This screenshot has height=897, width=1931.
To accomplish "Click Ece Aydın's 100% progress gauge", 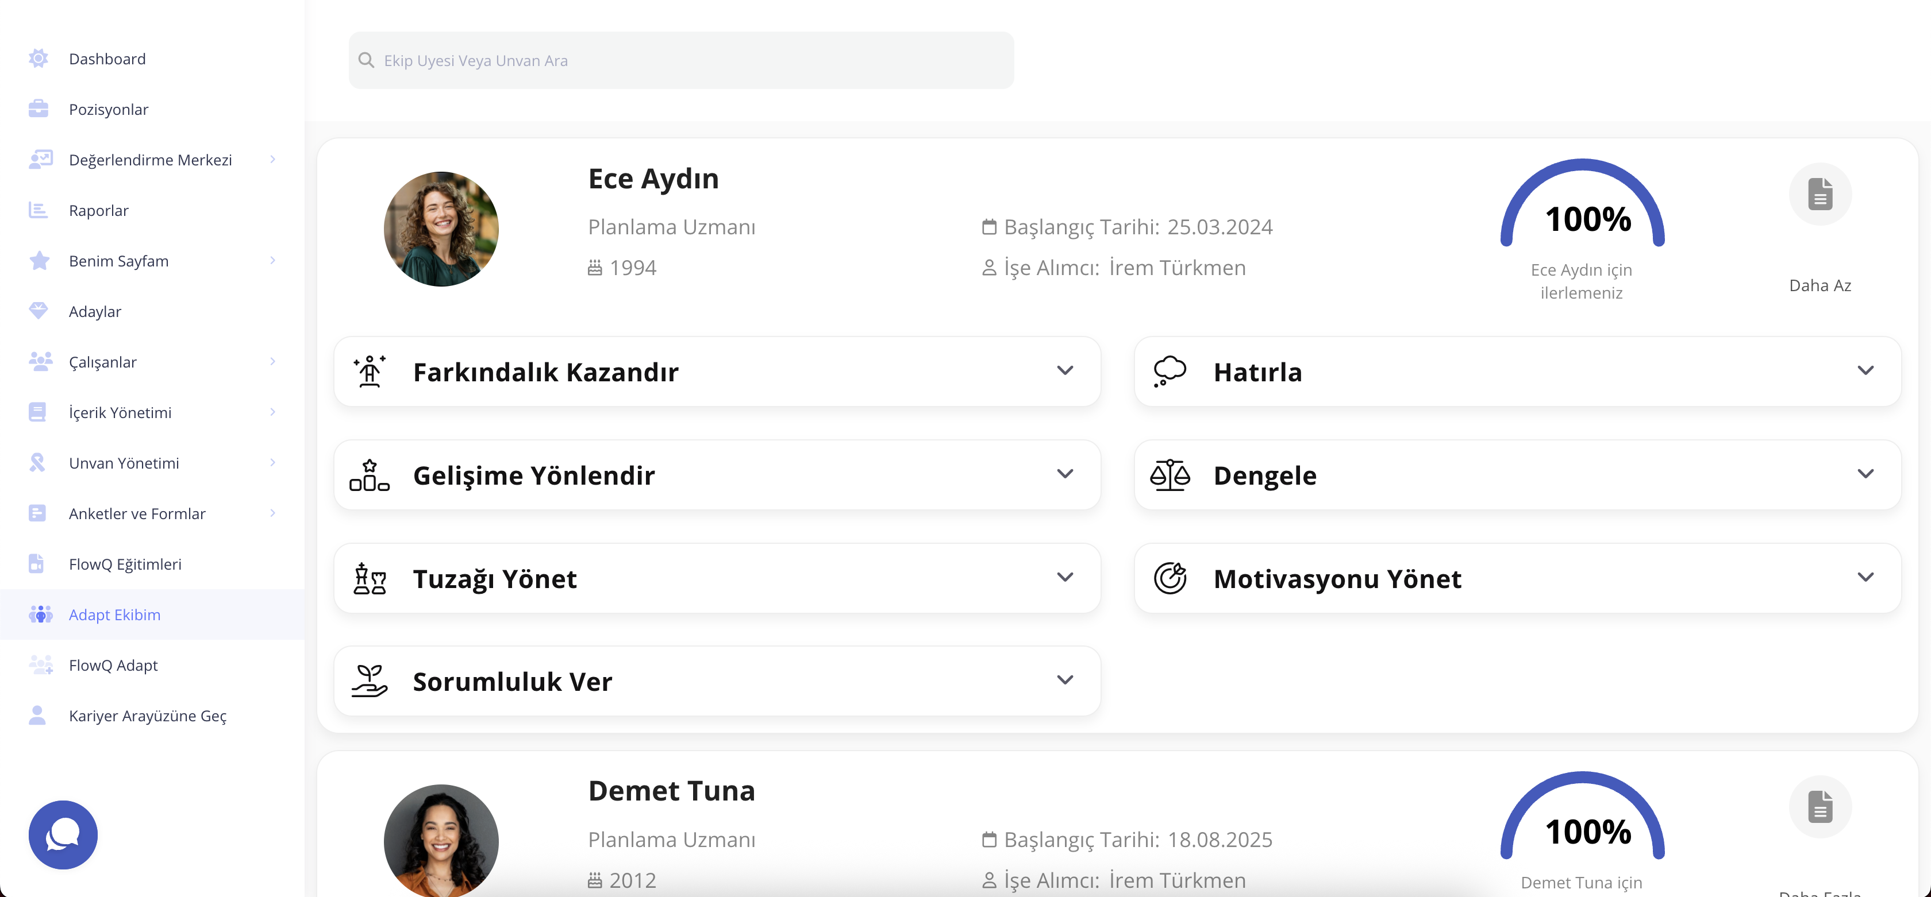I will pos(1582,210).
